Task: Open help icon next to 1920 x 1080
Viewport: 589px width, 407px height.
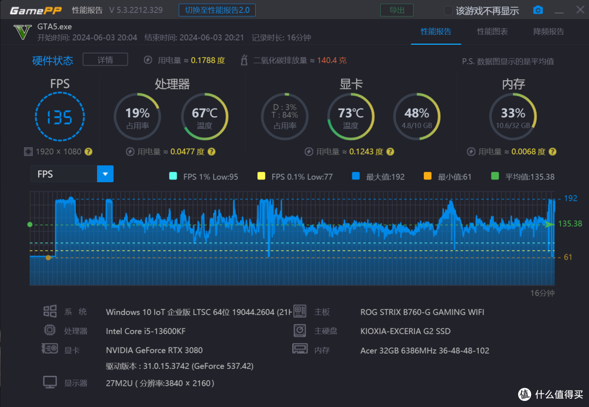Action: pos(88,152)
